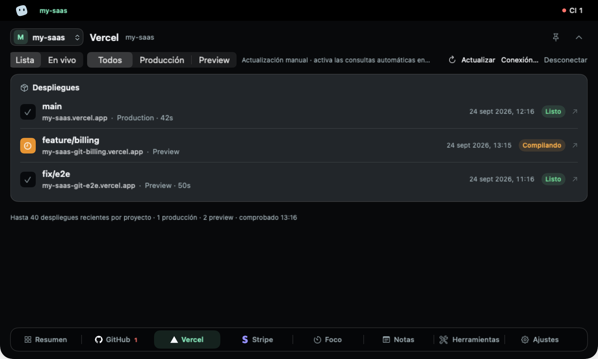The width and height of the screenshot is (598, 359).
Task: Select the main deployment title
Action: click(x=52, y=106)
